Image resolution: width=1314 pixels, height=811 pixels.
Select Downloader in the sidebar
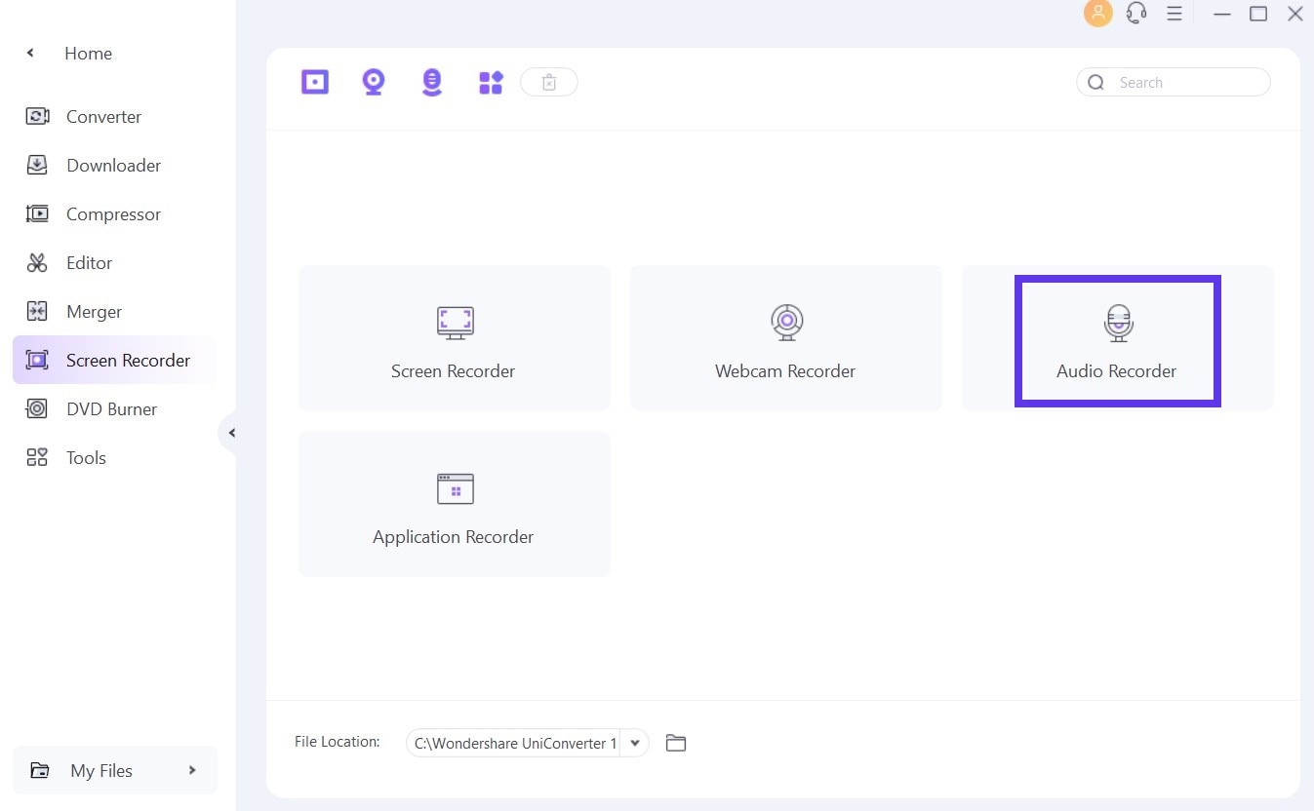[114, 166]
